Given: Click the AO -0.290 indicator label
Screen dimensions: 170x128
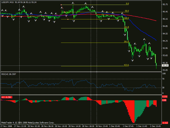Looking at the screenshot, I should 7,97.
